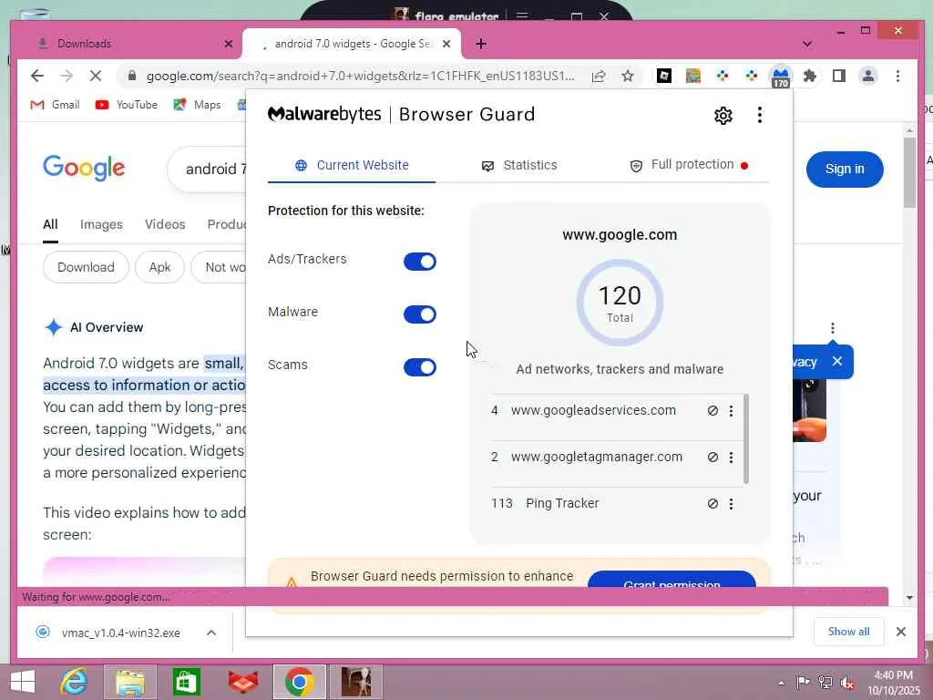
Task: Open Browser Guard settings gear
Action: 723,116
